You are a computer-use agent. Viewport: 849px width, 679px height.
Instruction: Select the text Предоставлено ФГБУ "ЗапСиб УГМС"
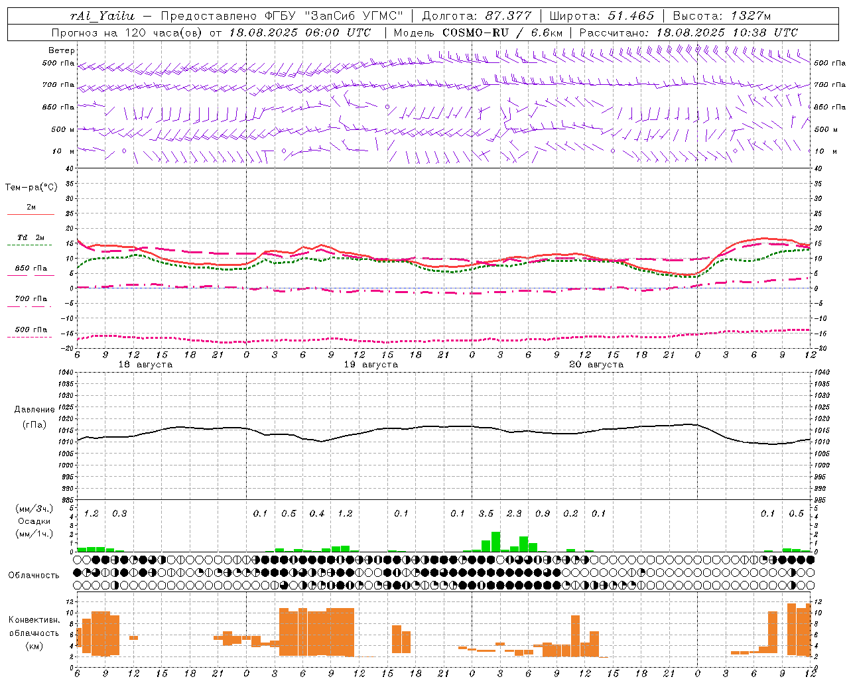click(283, 16)
